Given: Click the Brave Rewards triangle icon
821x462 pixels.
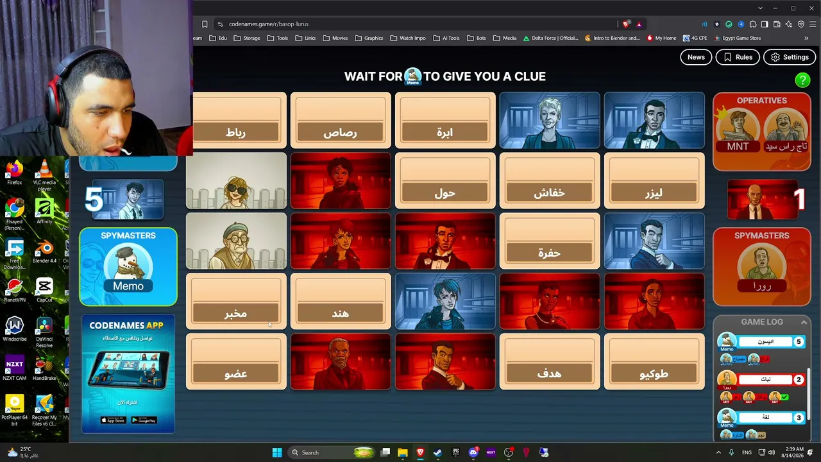Looking at the screenshot, I should (639, 24).
